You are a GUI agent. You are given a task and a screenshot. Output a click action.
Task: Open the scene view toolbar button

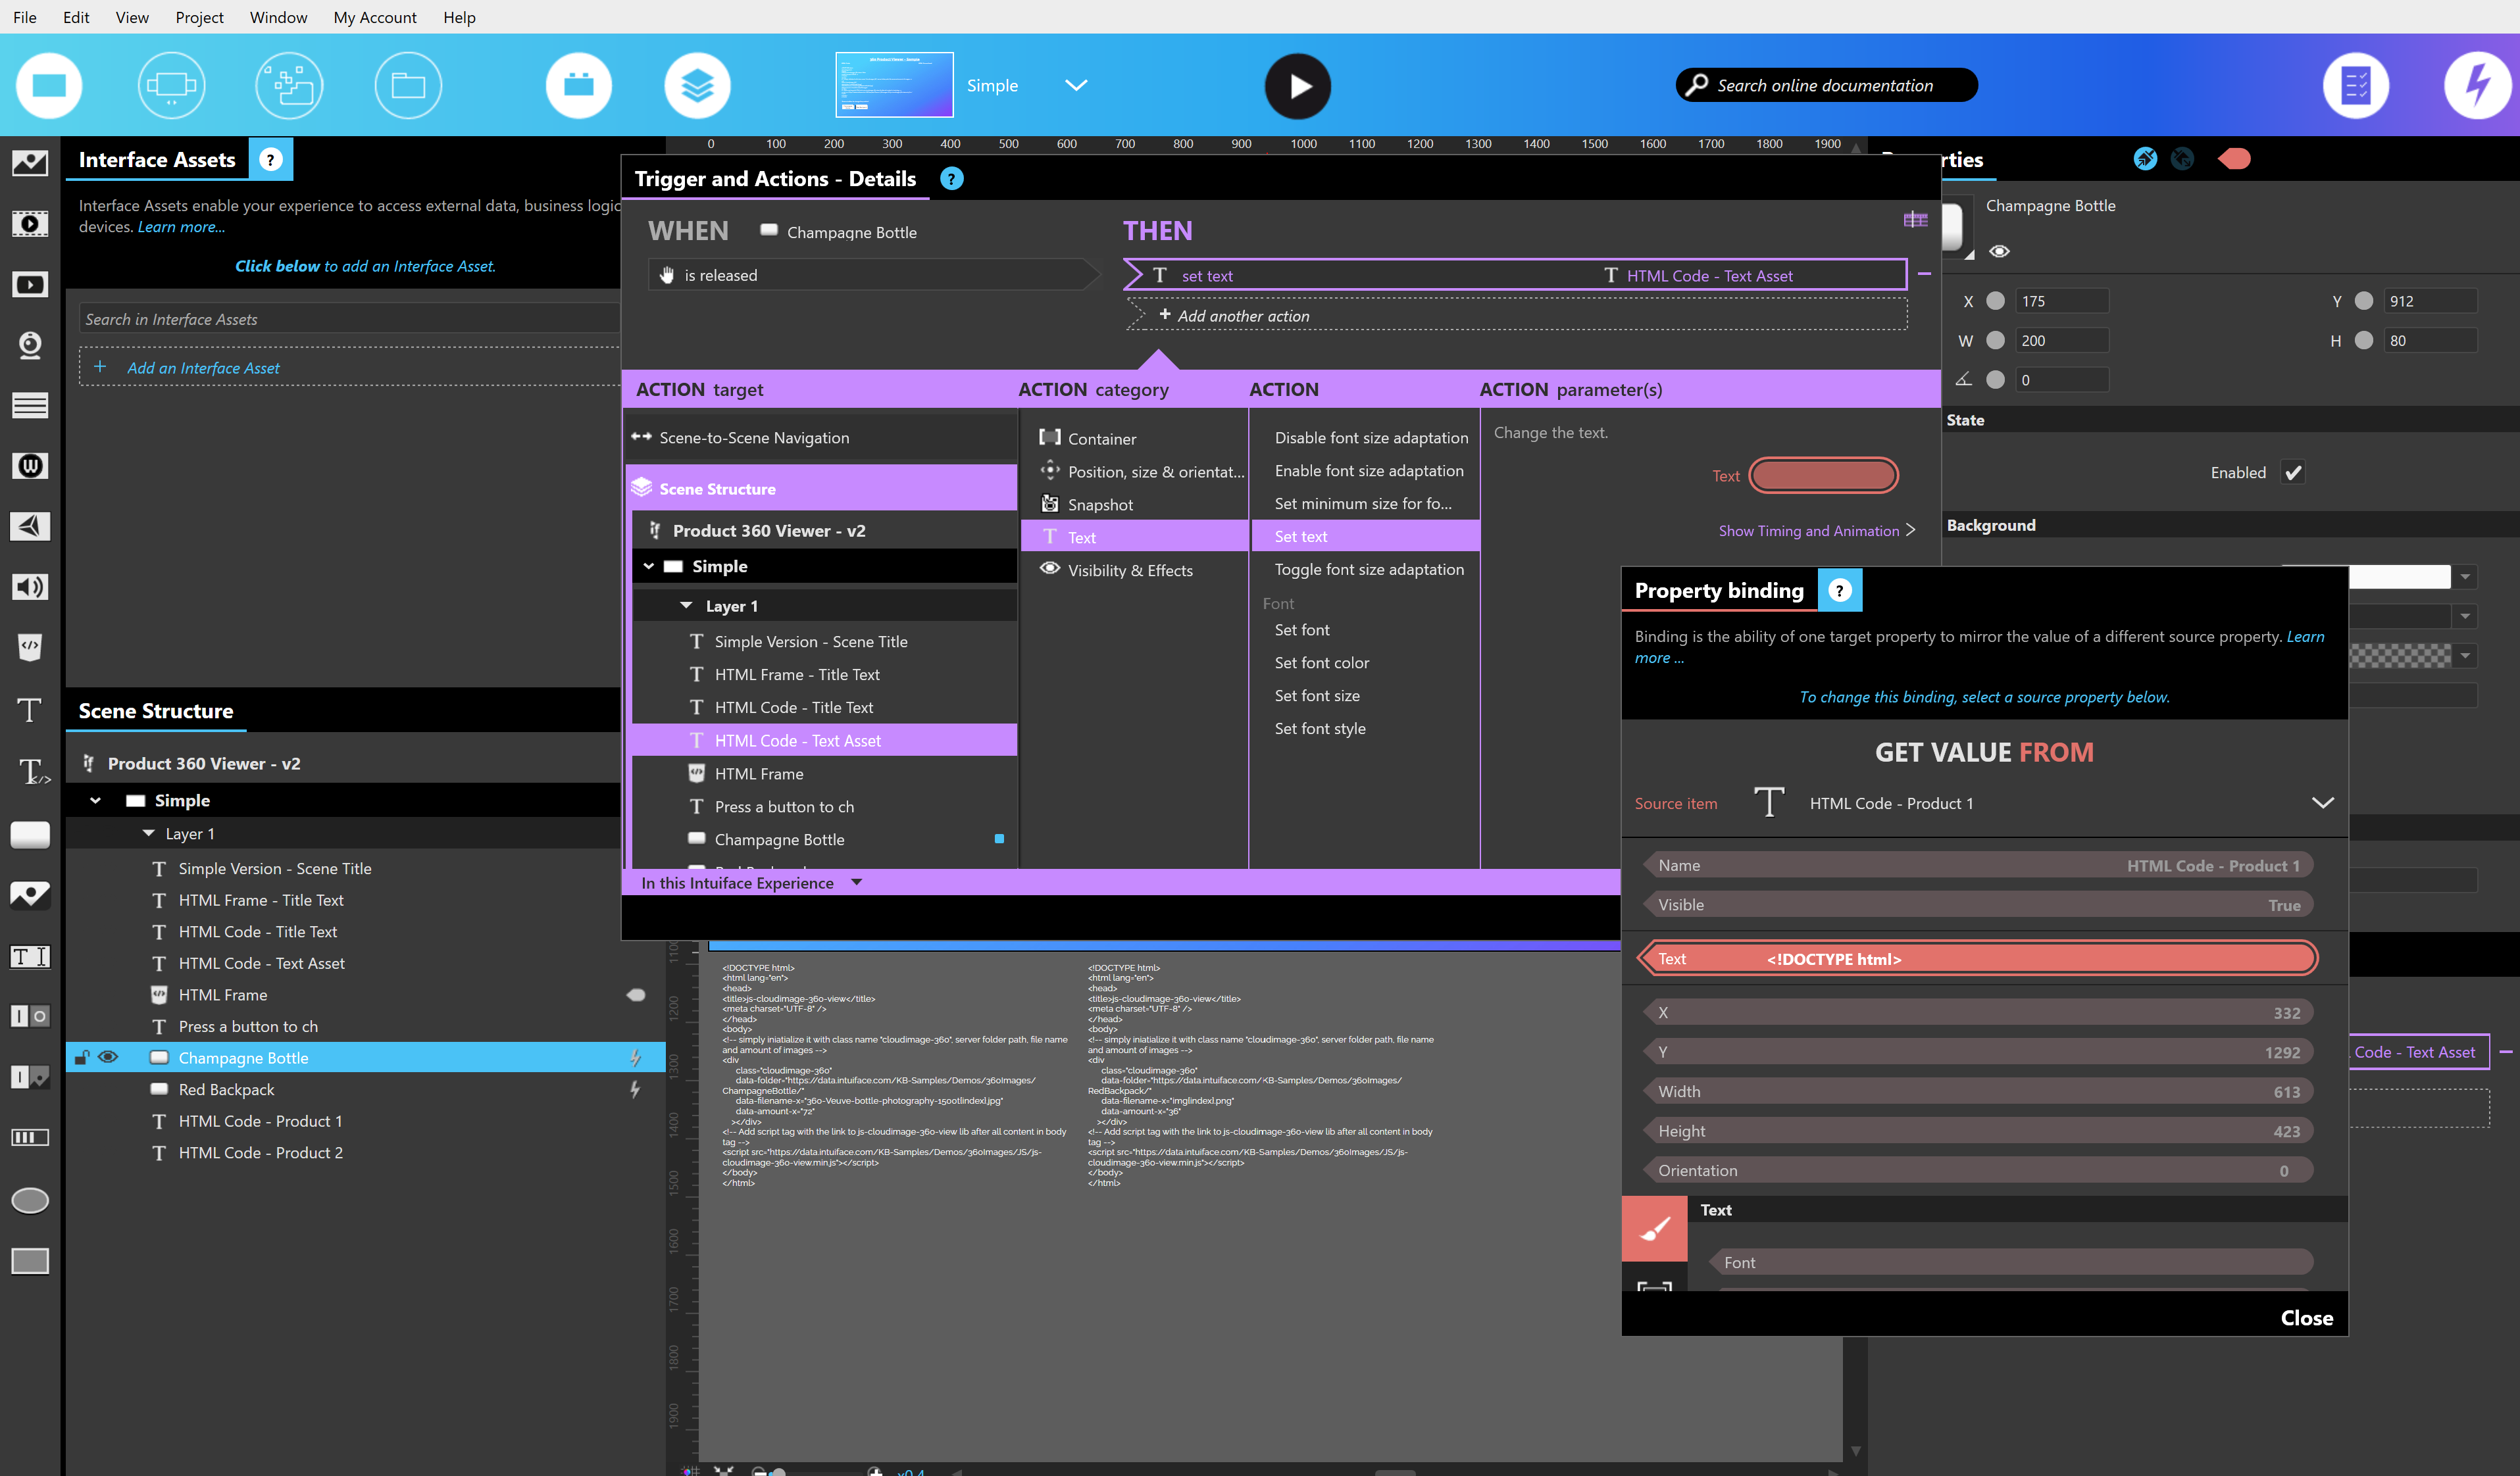click(x=49, y=86)
